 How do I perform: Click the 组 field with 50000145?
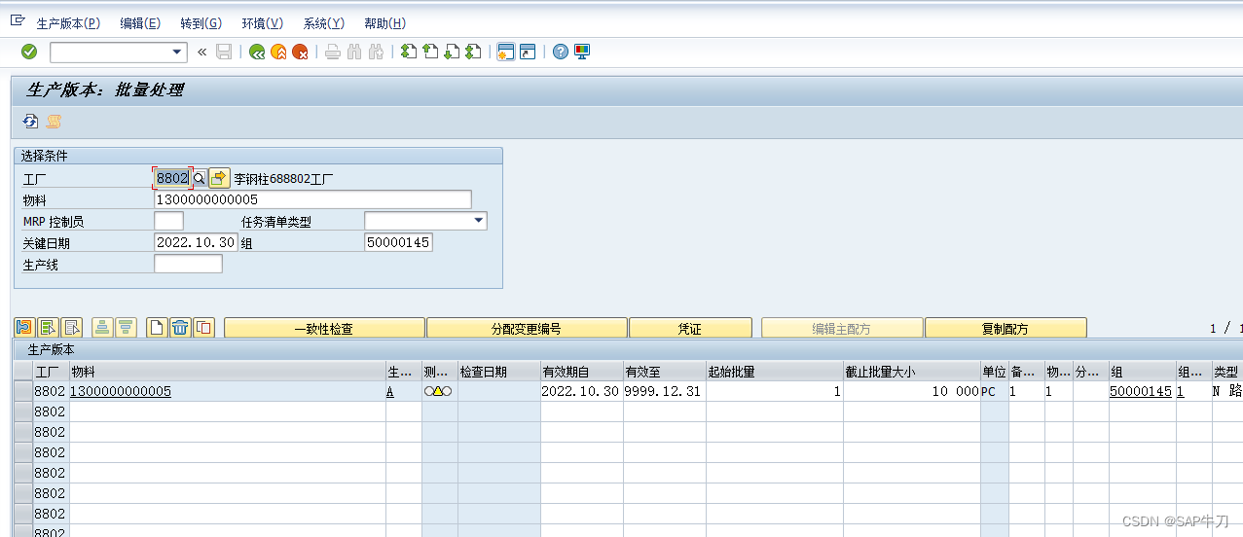[398, 242]
